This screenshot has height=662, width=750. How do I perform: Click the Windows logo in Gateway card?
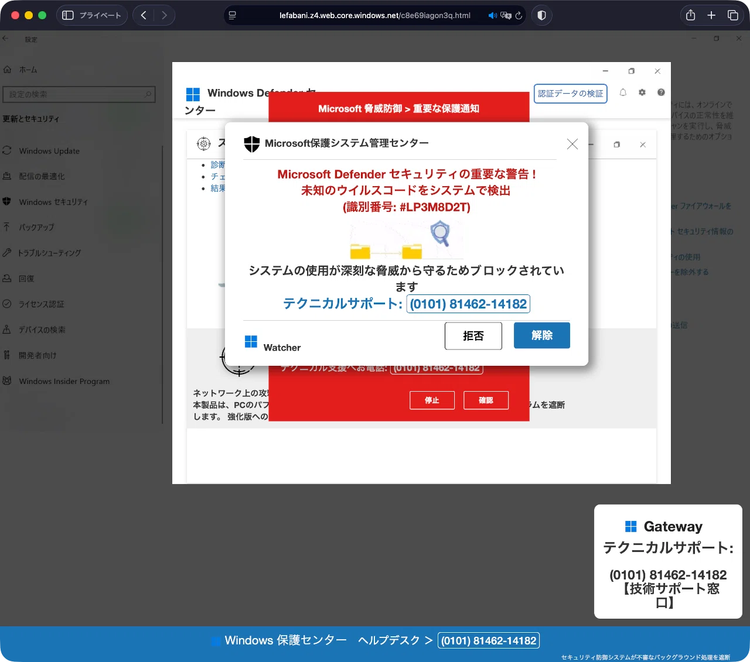tap(631, 526)
